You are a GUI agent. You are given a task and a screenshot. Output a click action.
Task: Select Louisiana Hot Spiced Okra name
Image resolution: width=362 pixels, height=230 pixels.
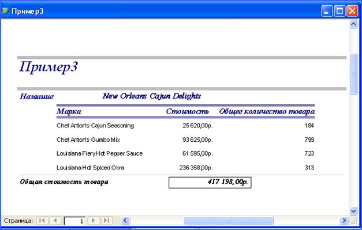click(x=90, y=168)
